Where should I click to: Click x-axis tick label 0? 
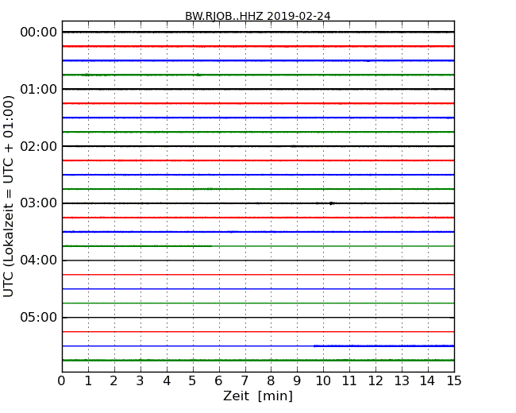tap(62, 381)
